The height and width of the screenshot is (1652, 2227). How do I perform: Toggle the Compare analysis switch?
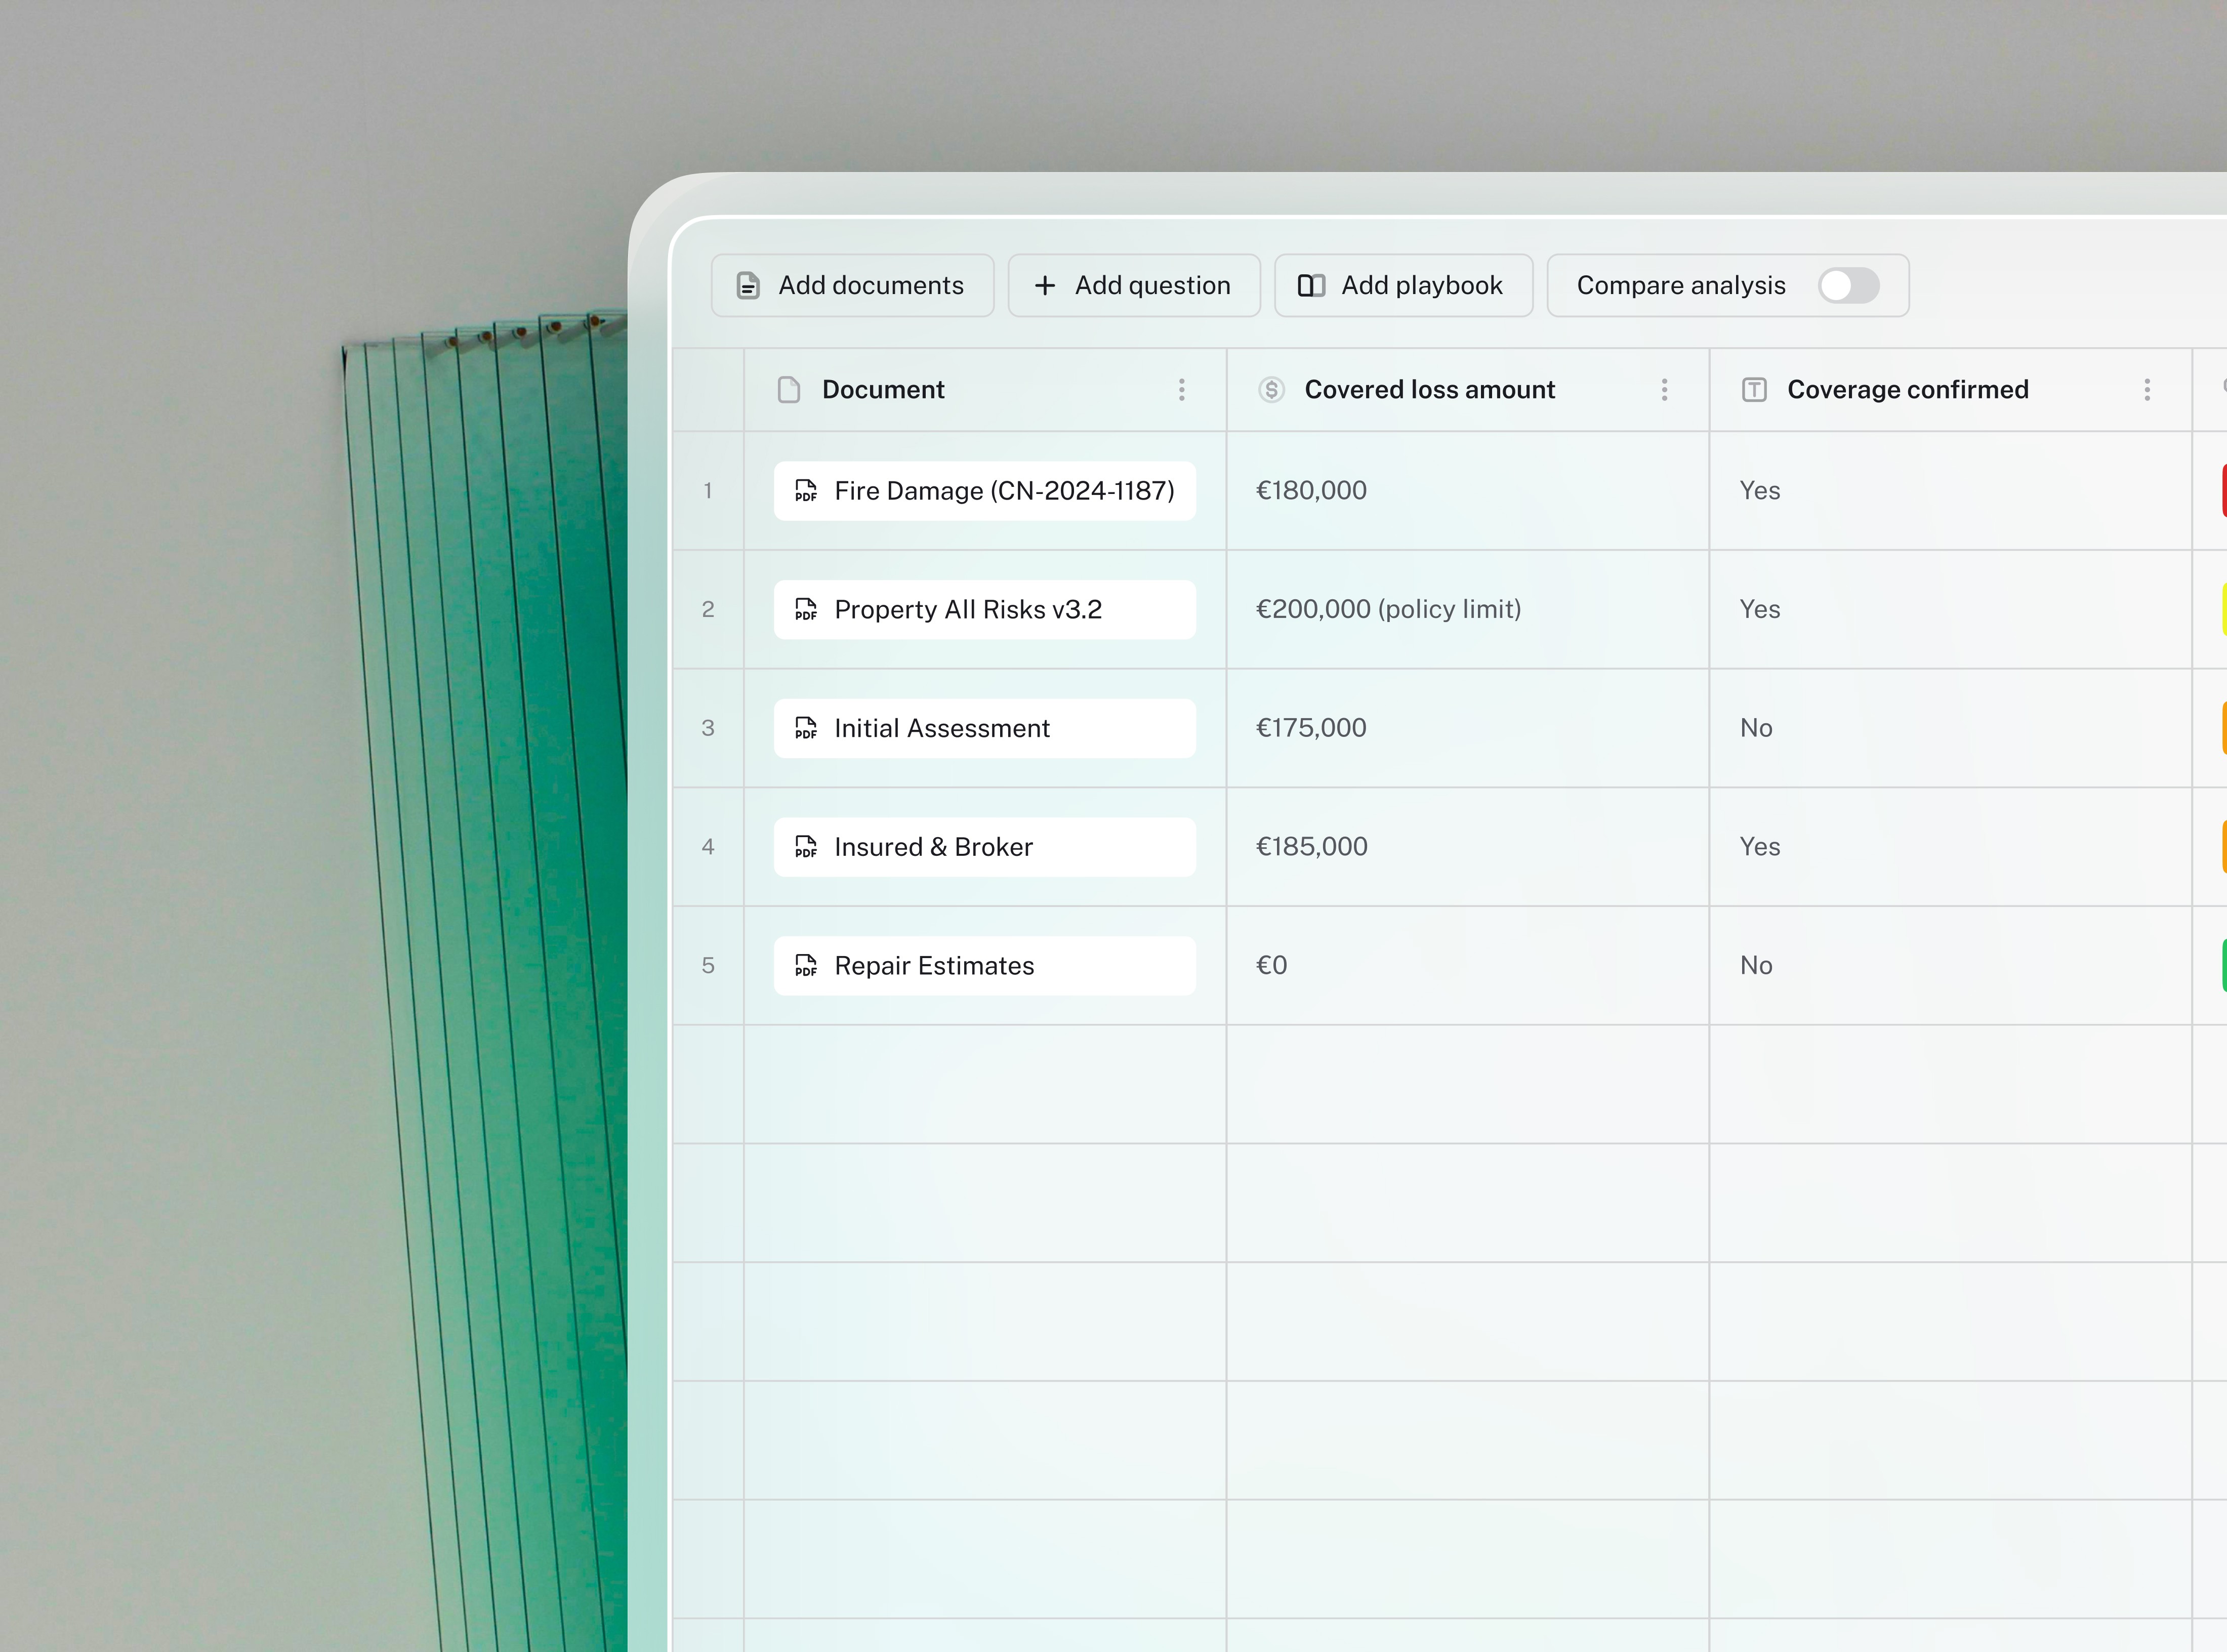(1848, 286)
